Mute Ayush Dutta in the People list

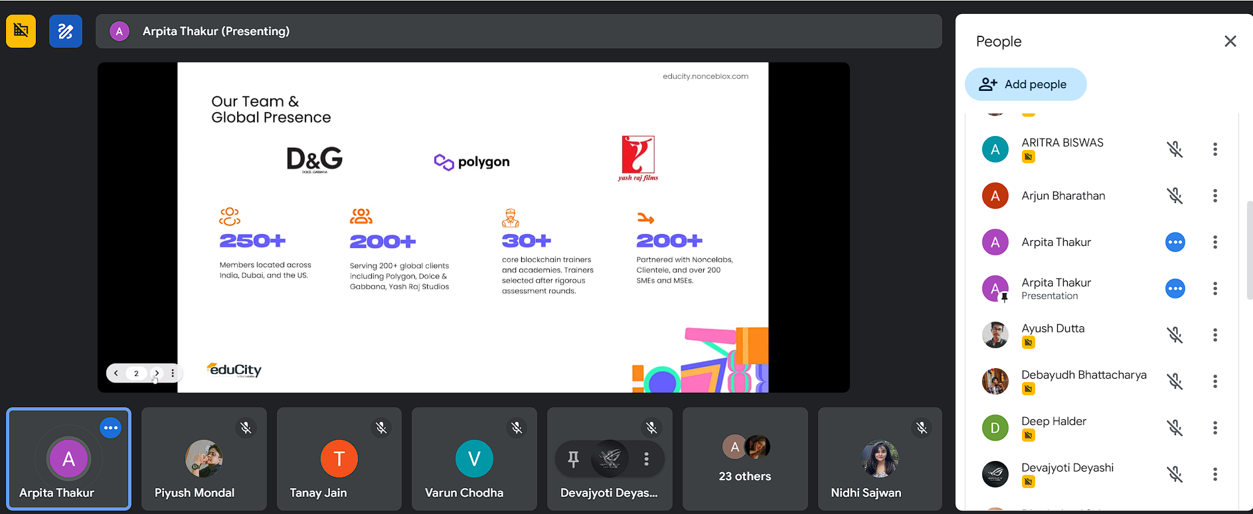tap(1175, 335)
